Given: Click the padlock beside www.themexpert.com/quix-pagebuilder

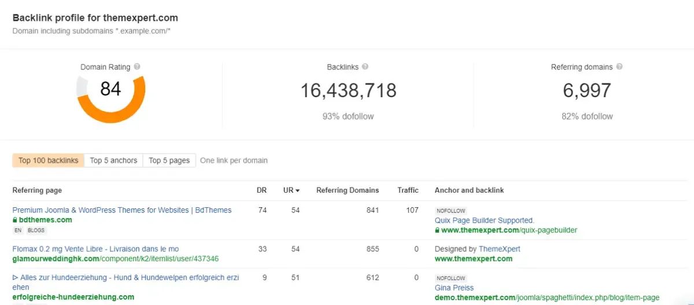Looking at the screenshot, I should point(437,230).
